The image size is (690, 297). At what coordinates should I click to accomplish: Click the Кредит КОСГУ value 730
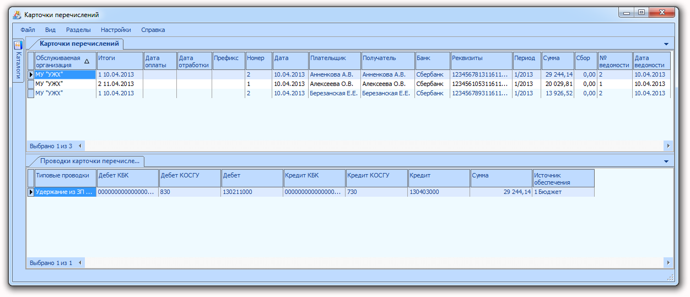click(377, 192)
